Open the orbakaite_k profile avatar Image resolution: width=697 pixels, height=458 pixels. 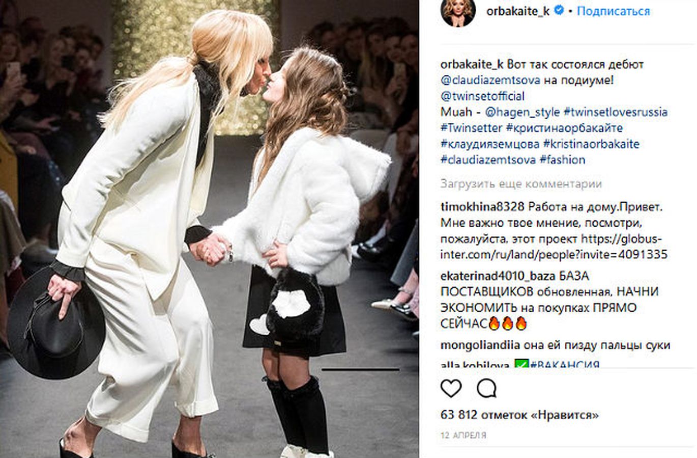click(x=458, y=12)
